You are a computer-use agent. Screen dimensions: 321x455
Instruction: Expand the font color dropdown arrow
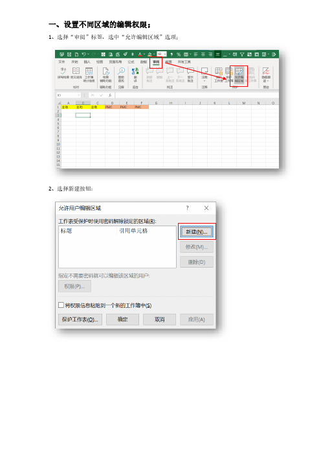(x=144, y=54)
